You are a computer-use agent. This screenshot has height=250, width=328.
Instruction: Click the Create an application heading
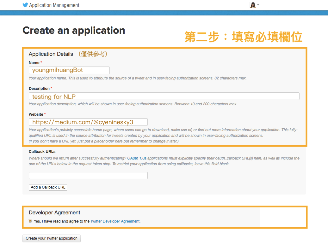(74, 31)
